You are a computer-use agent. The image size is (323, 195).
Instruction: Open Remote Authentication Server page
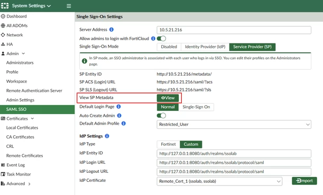(x=34, y=90)
